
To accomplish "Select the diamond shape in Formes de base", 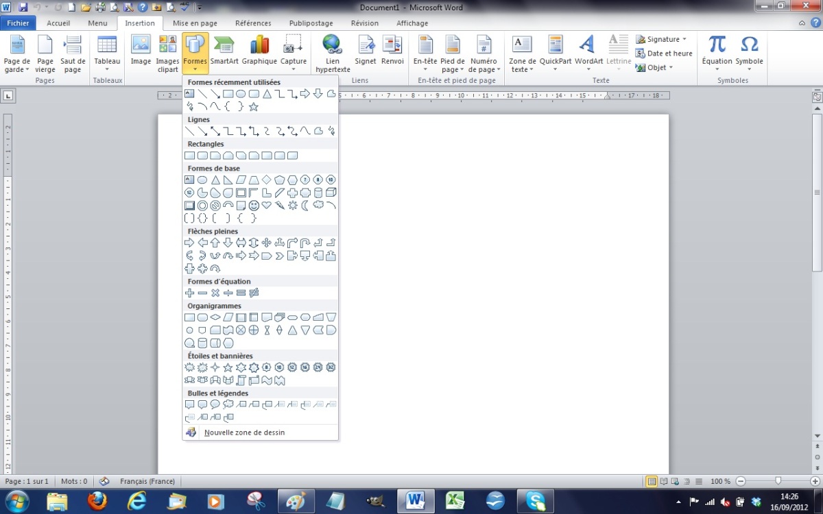I will pos(267,180).
